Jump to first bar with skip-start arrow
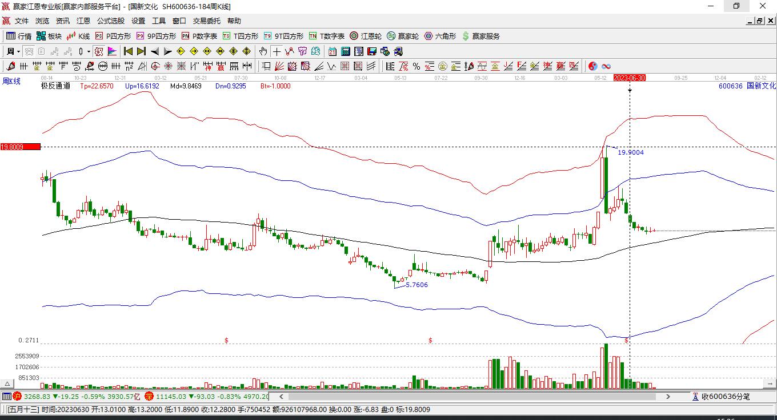Screen dimensions: 777x420 [x=129, y=51]
